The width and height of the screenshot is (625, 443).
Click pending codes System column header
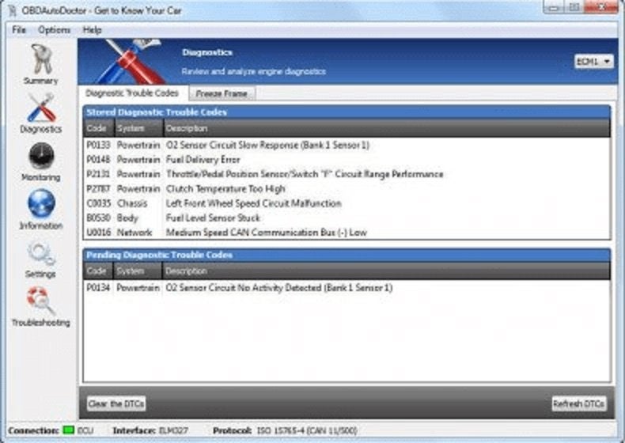point(138,271)
